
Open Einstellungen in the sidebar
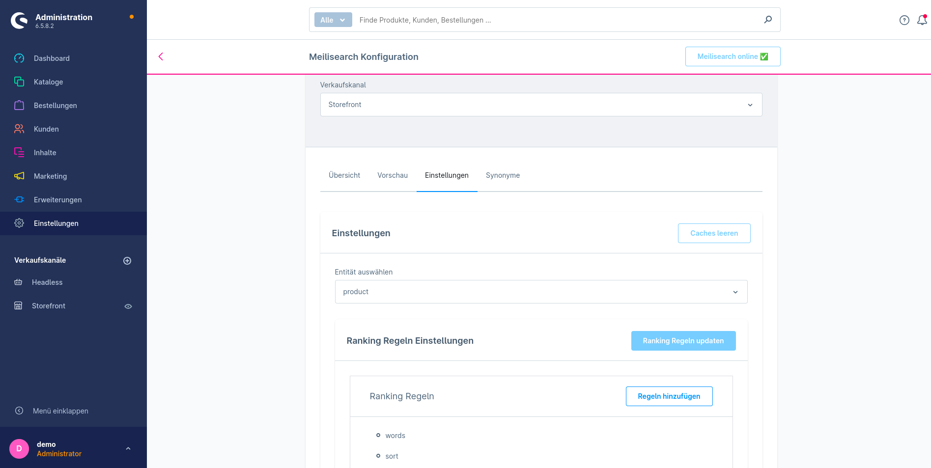[x=73, y=223]
